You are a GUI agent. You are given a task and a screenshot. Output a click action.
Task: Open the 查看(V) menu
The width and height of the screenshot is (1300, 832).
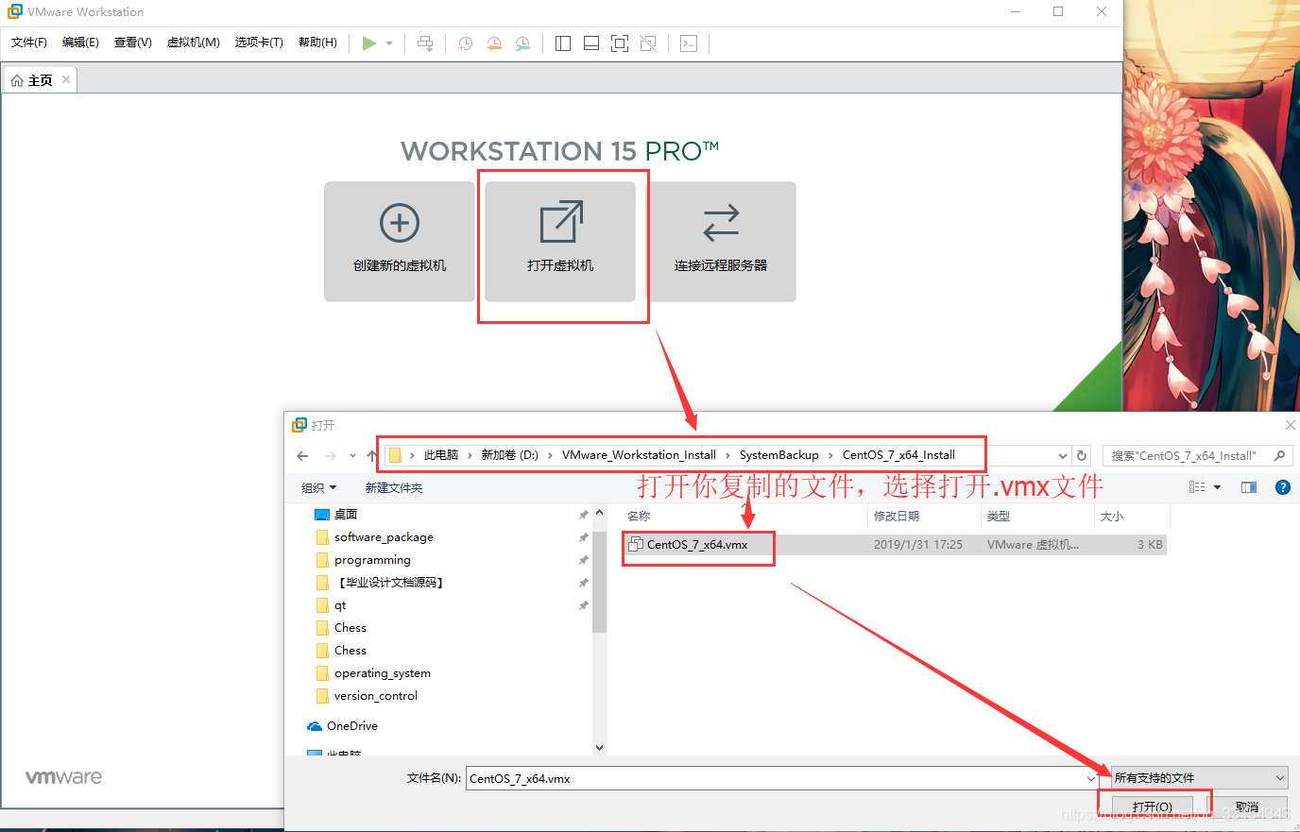[x=133, y=42]
